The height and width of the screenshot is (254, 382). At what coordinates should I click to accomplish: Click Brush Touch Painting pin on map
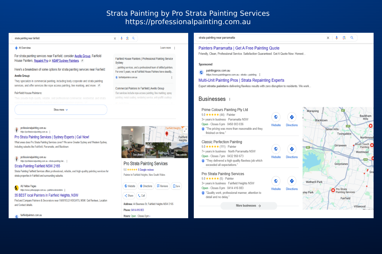tap(372, 145)
